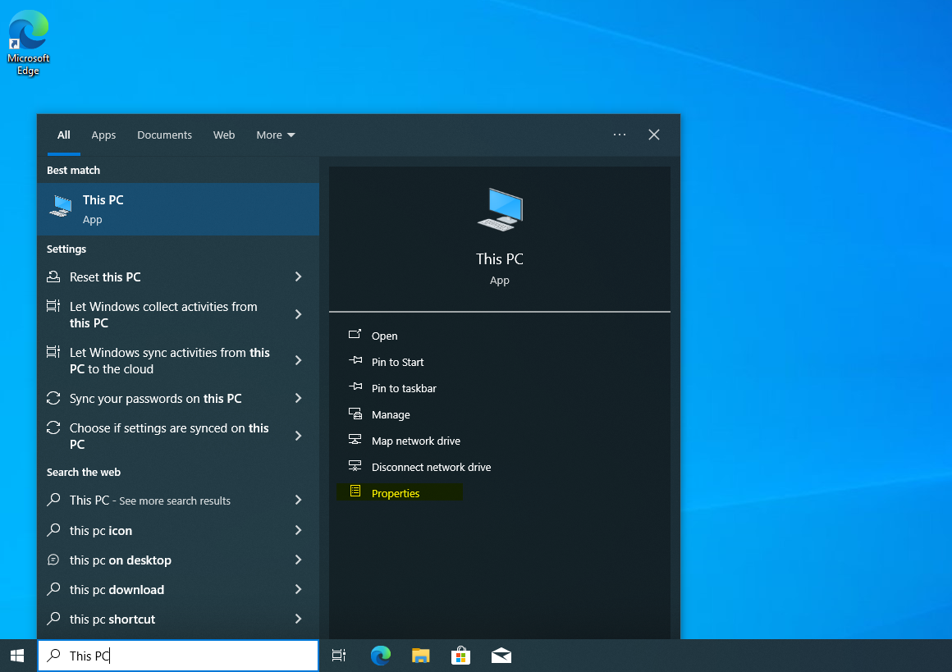Screen dimensions: 952x672
Task: Open Microsoft Store from taskbar
Action: coord(461,656)
